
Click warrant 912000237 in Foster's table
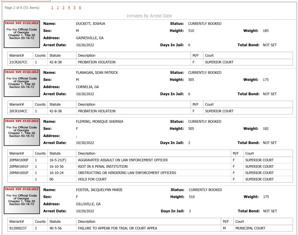[18, 228]
